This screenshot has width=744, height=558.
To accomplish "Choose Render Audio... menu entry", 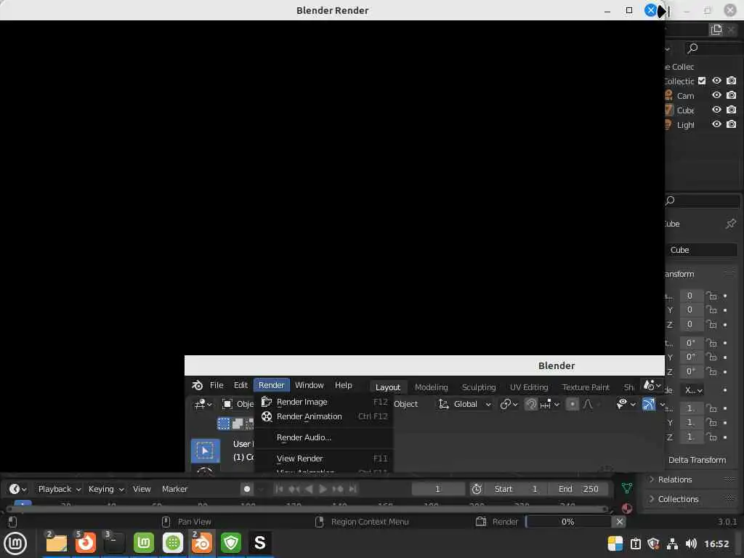I will tap(323, 437).
